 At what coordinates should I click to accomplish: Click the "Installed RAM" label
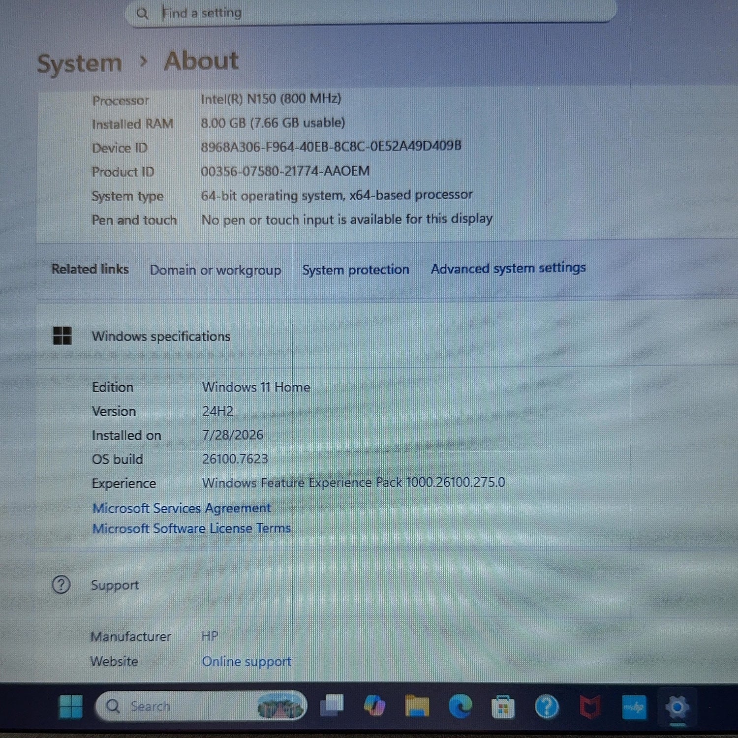pyautogui.click(x=133, y=124)
